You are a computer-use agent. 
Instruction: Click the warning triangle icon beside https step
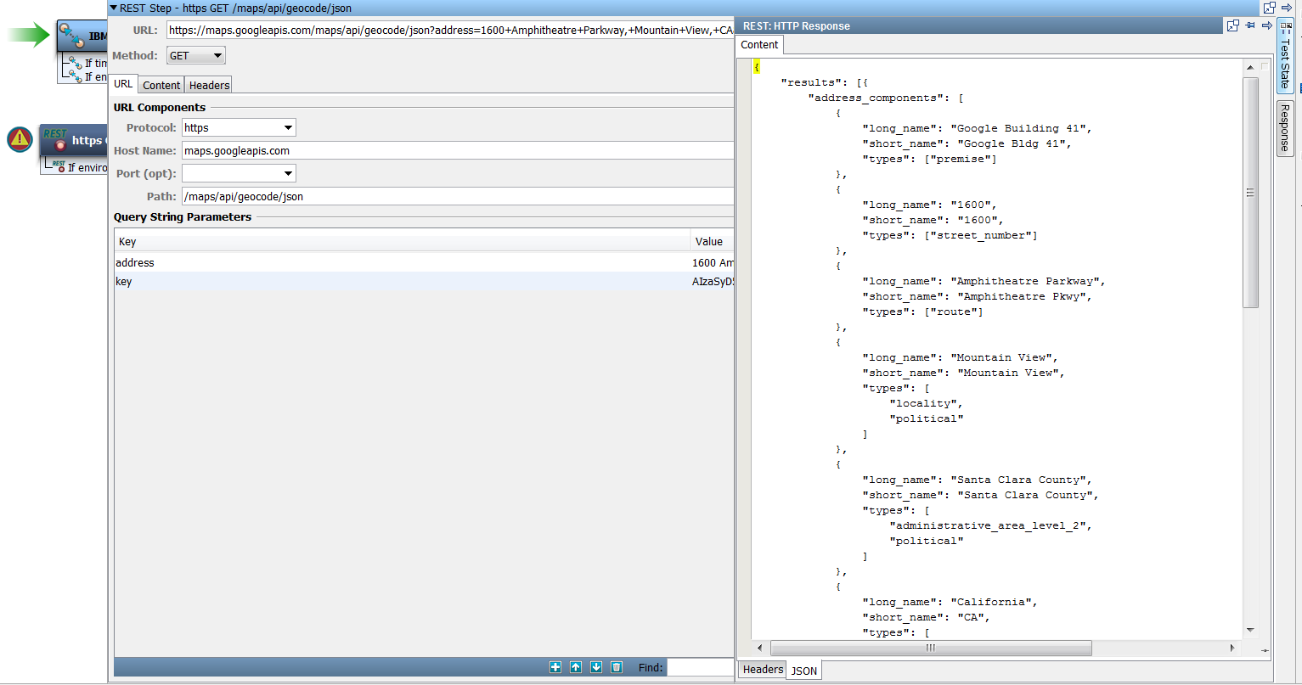click(x=20, y=139)
